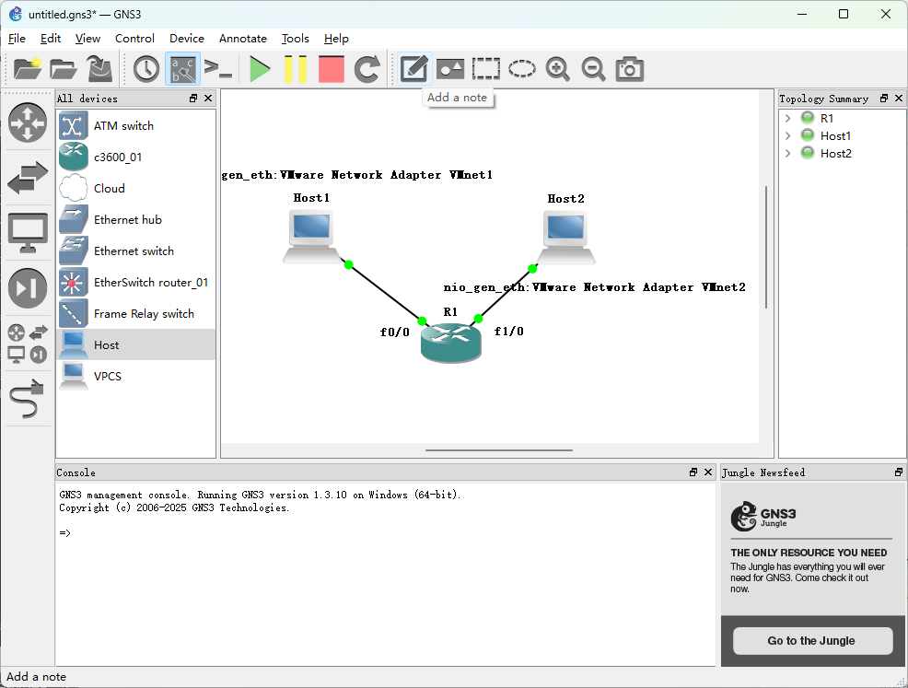908x688 pixels.
Task: Float the Jungle Newsfeed panel
Action: (x=898, y=472)
